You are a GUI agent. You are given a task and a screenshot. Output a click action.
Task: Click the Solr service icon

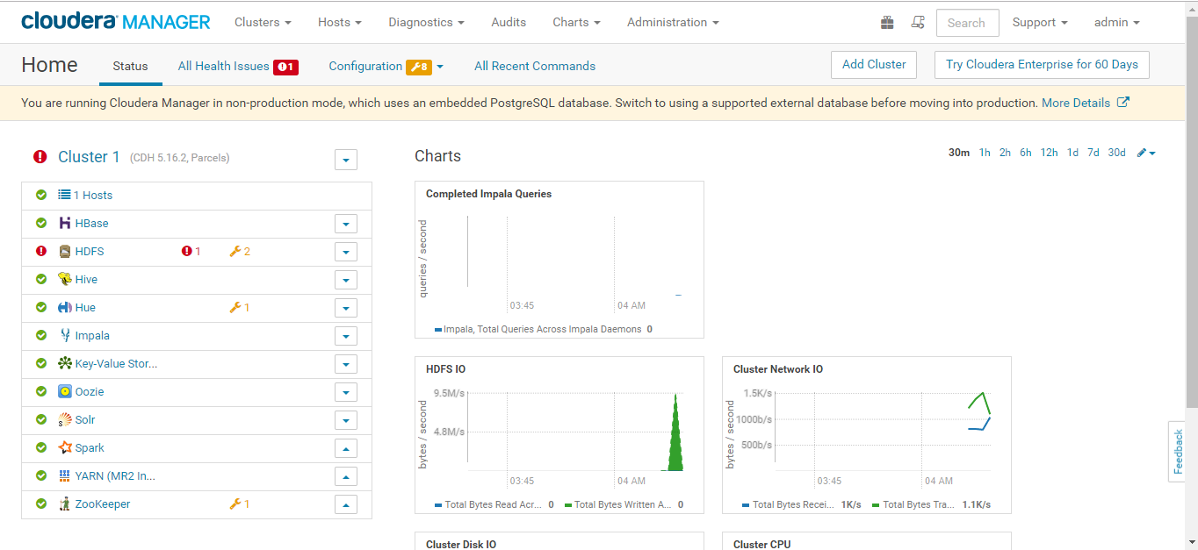click(64, 419)
